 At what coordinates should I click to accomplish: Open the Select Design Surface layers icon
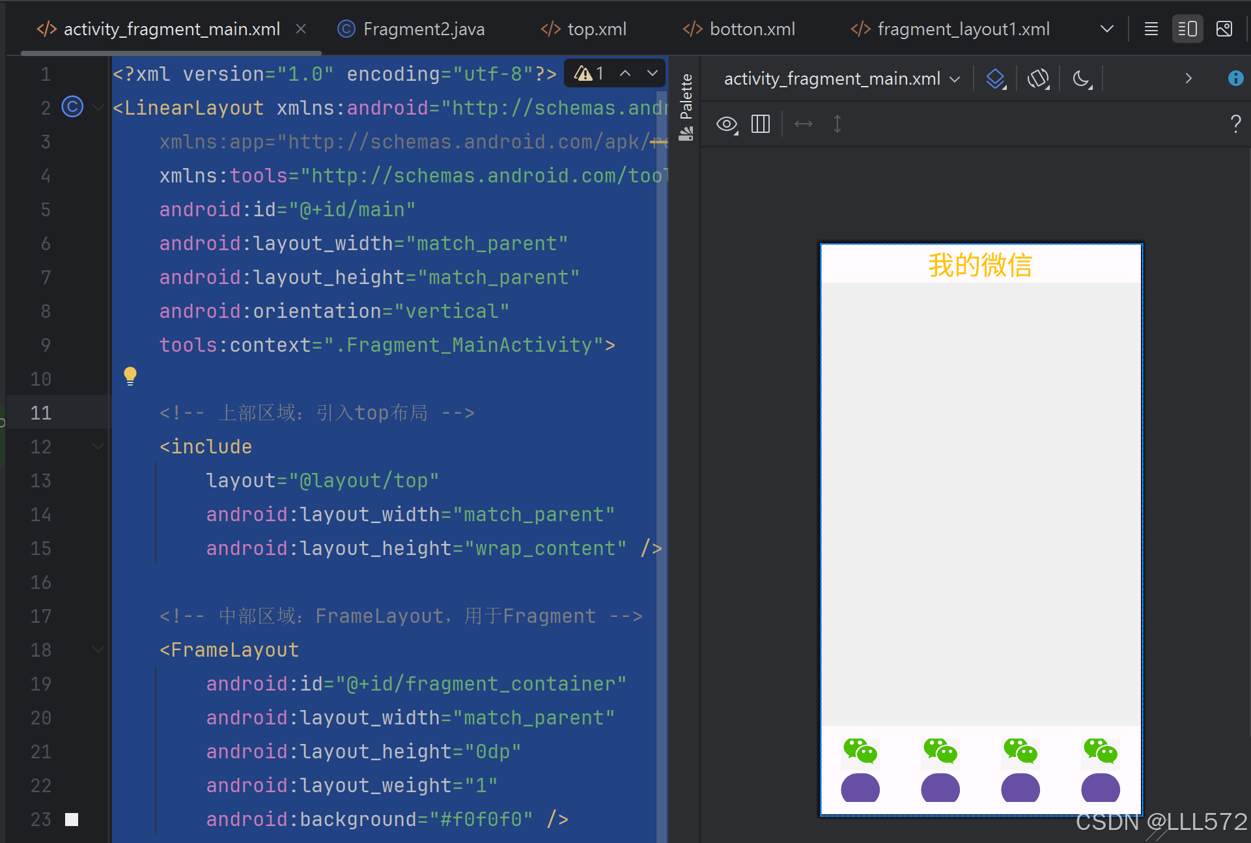[x=996, y=79]
